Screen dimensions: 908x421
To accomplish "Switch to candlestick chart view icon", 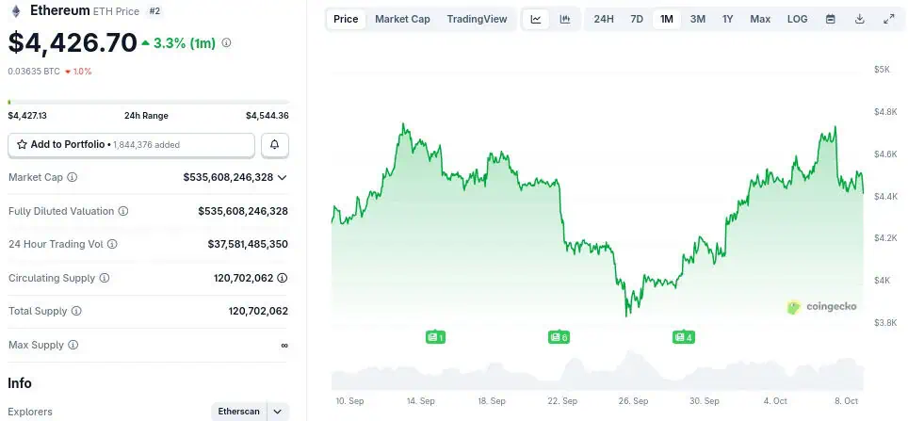I will (x=565, y=19).
